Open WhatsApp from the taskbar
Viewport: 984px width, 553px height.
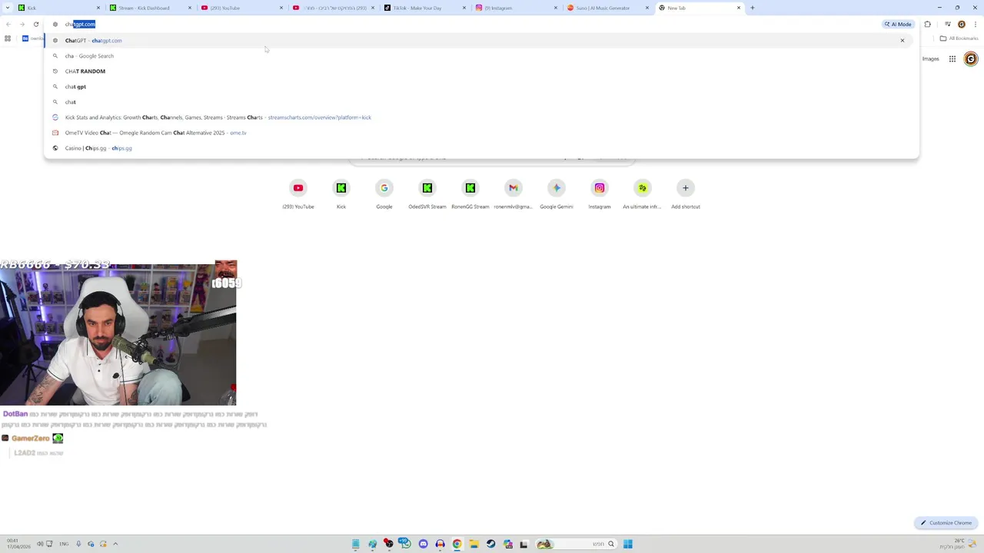[x=406, y=544]
